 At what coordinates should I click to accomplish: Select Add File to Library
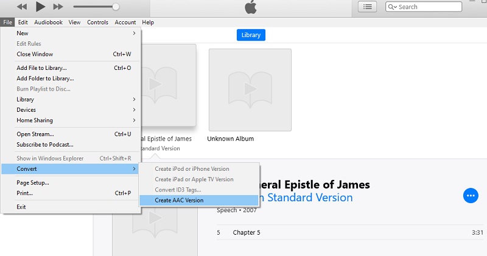pyautogui.click(x=71, y=68)
